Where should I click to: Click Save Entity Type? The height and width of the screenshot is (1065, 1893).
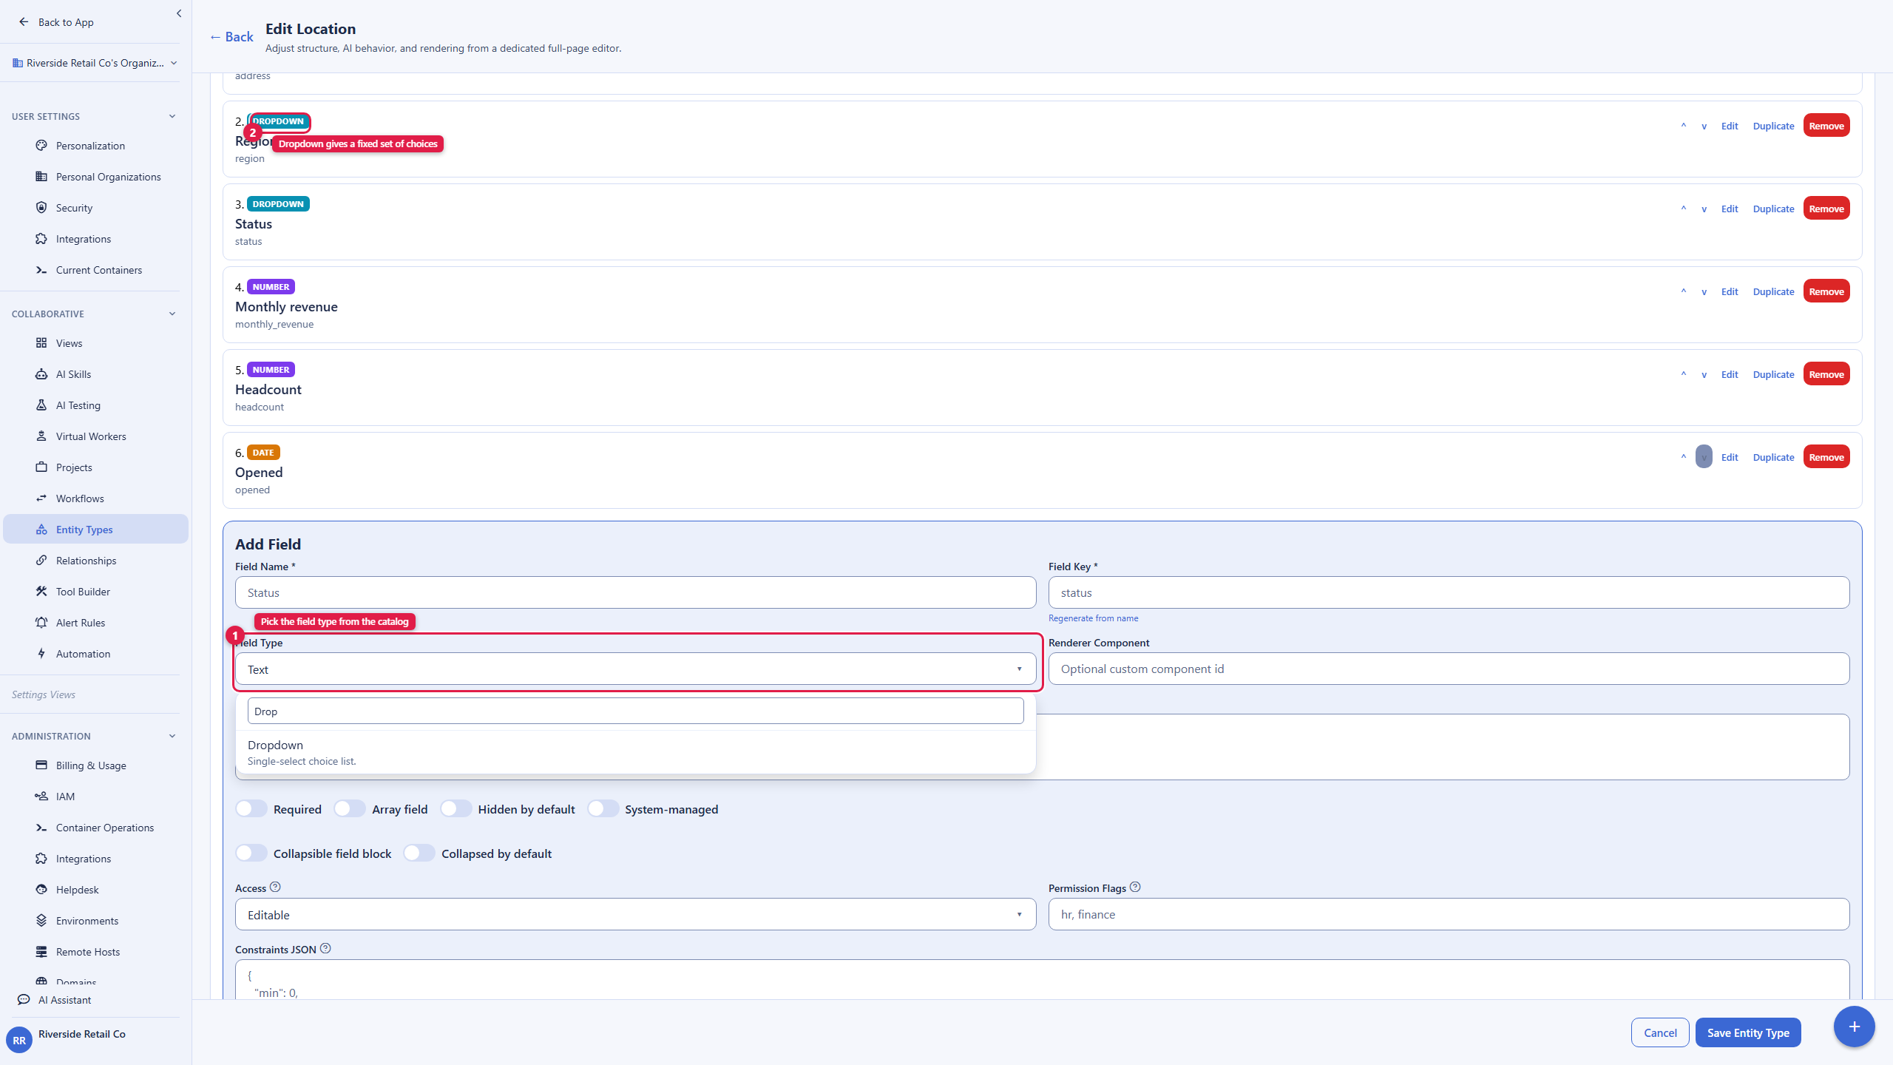1748,1032
